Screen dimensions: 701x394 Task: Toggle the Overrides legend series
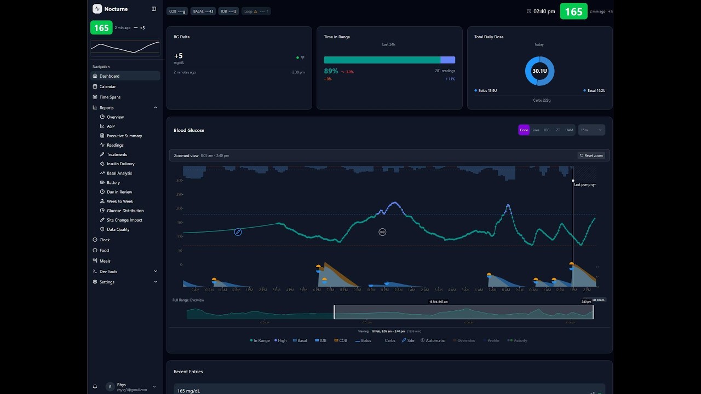coord(463,340)
